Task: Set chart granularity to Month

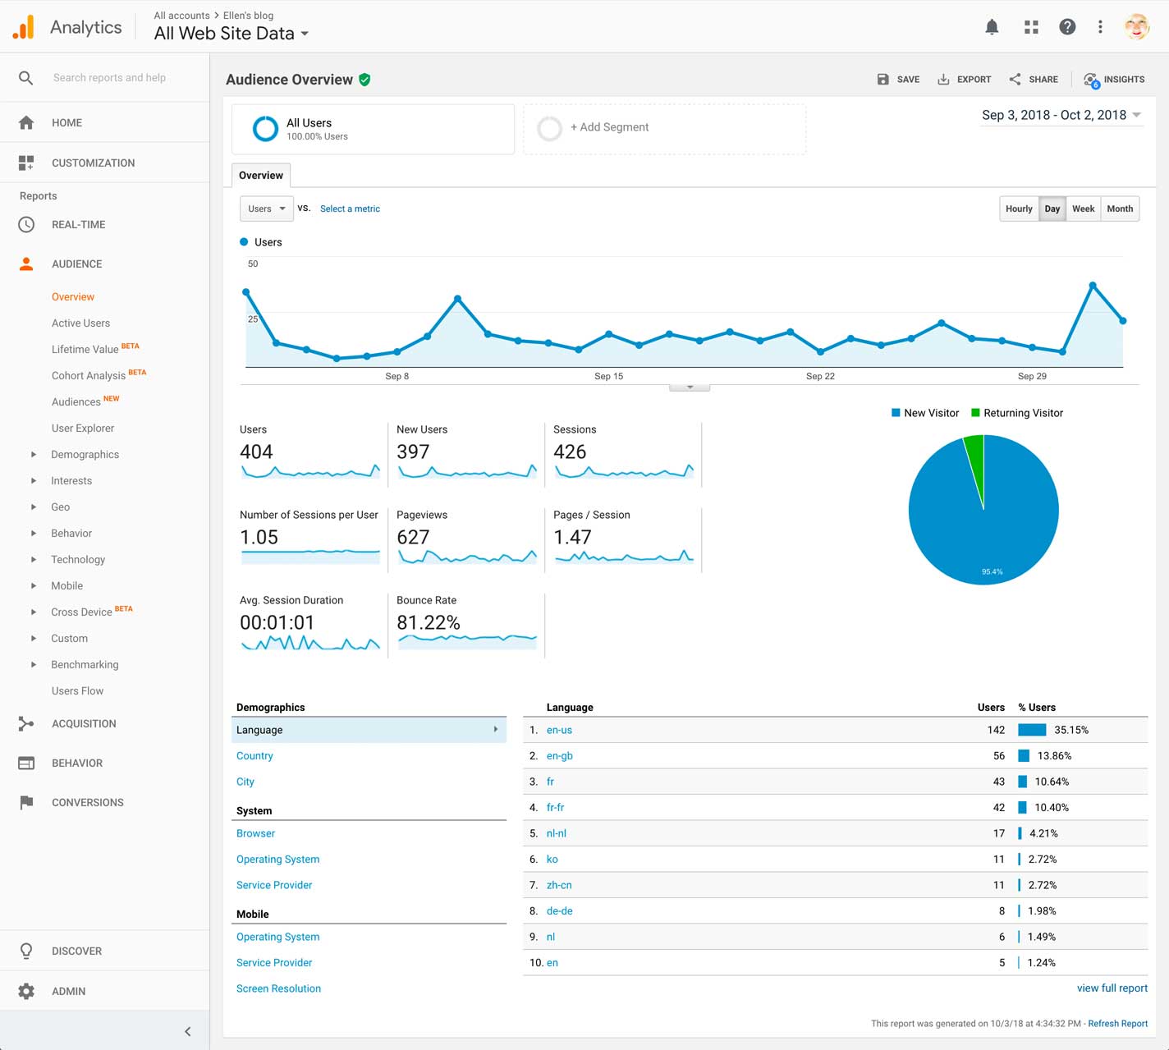Action: point(1120,209)
